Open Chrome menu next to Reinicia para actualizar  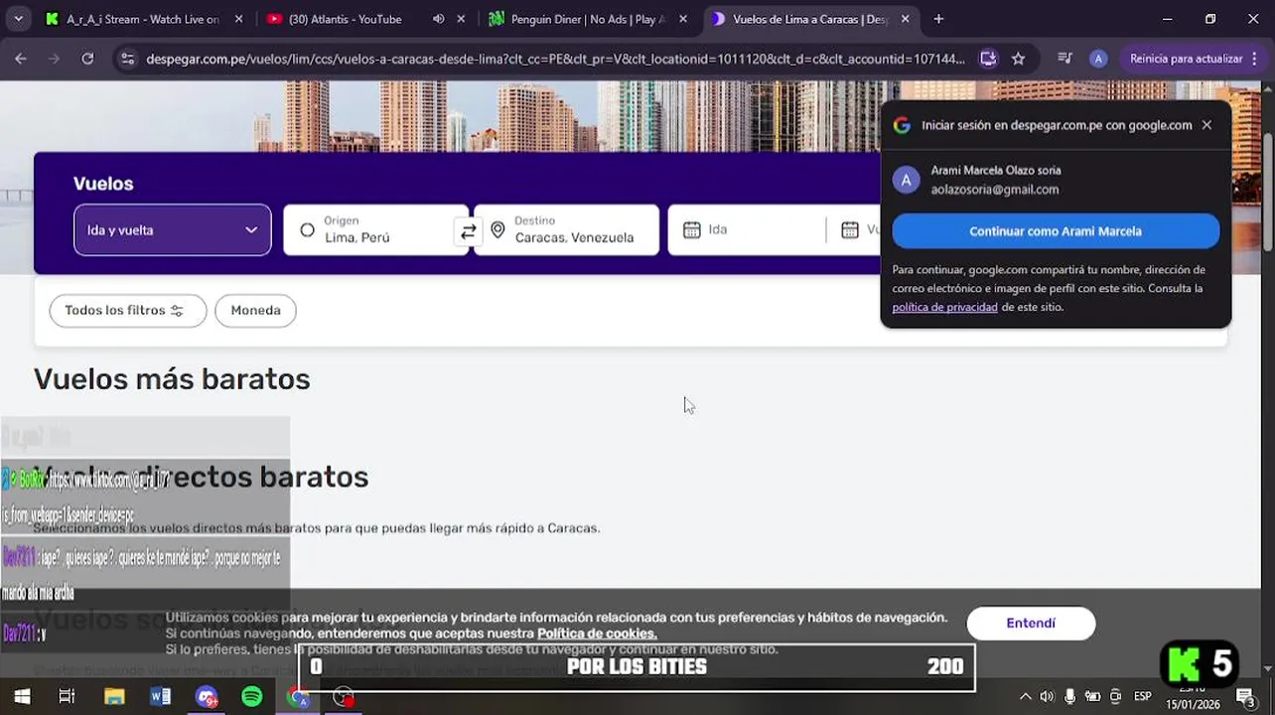click(x=1256, y=59)
